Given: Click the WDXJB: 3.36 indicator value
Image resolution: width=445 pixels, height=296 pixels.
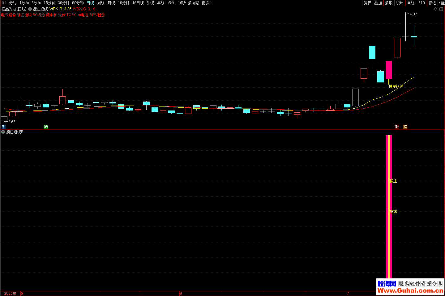Looking at the screenshot, I should pyautogui.click(x=60, y=9).
